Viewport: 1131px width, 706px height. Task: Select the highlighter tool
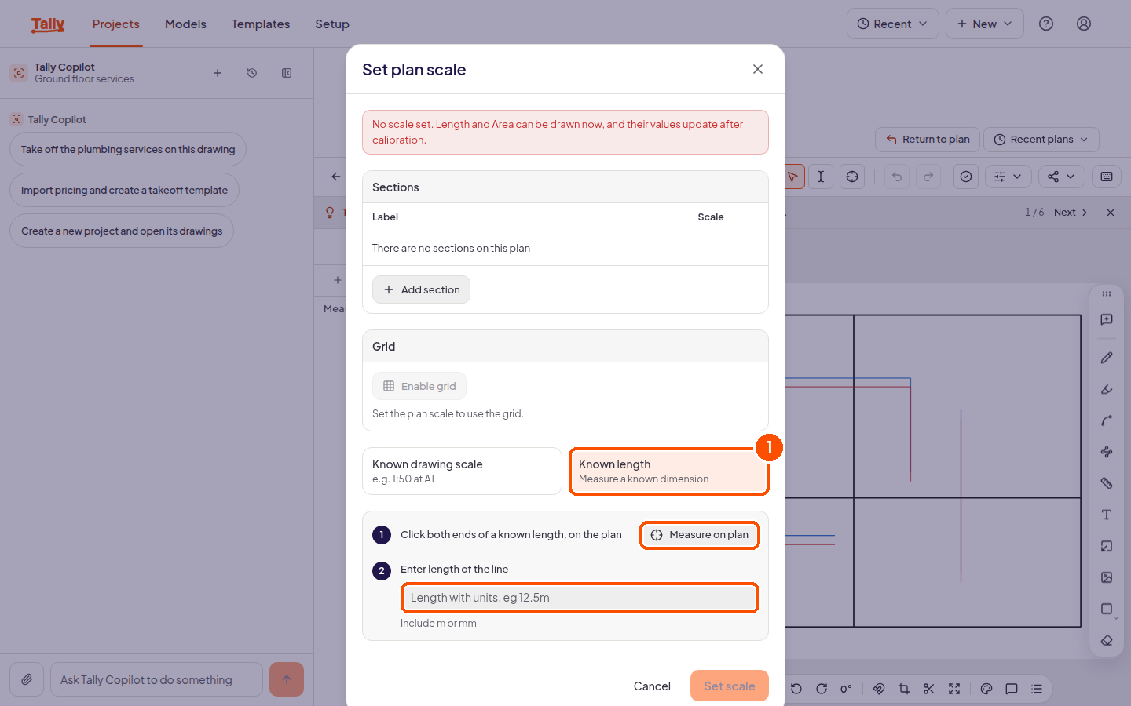[1107, 389]
